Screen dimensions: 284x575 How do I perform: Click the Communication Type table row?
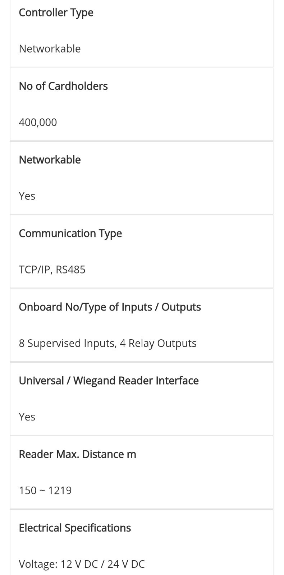[x=142, y=252]
